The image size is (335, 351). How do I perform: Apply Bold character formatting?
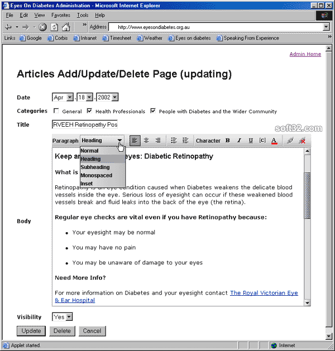click(227, 141)
